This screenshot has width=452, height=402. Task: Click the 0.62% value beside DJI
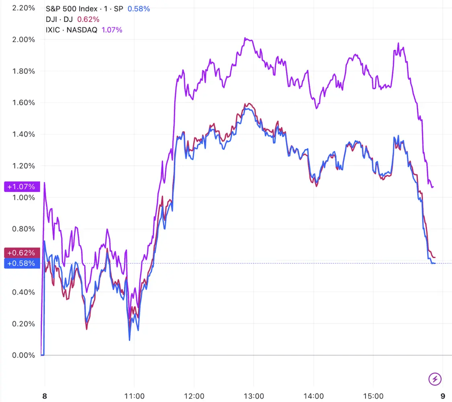[88, 19]
